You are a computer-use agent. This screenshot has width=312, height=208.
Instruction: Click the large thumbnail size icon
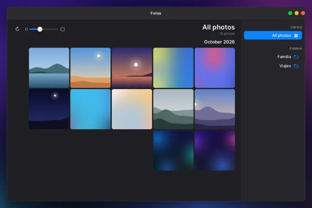click(x=62, y=29)
